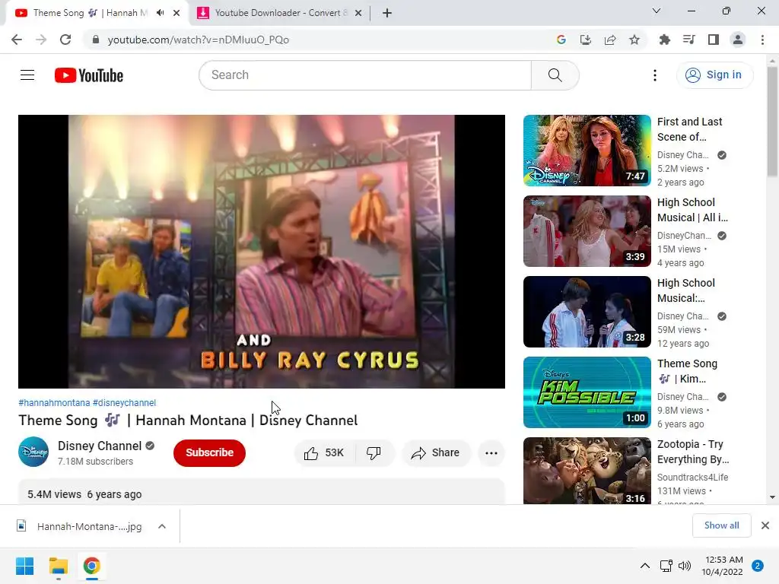Click the address bar URL

[x=199, y=40]
